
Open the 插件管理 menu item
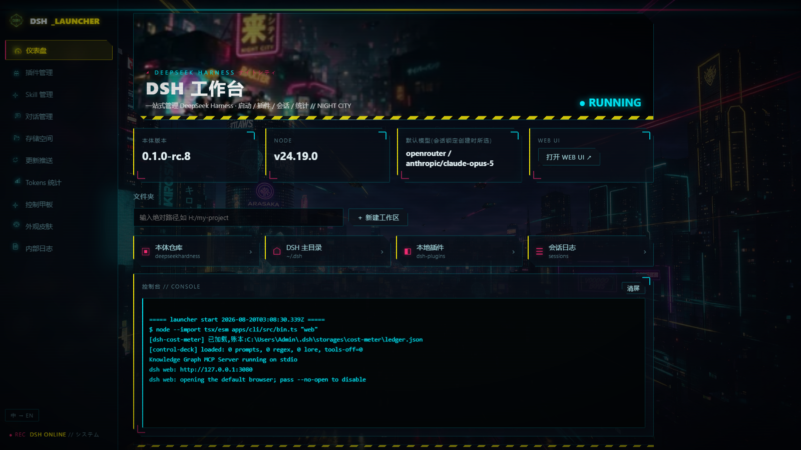59,72
